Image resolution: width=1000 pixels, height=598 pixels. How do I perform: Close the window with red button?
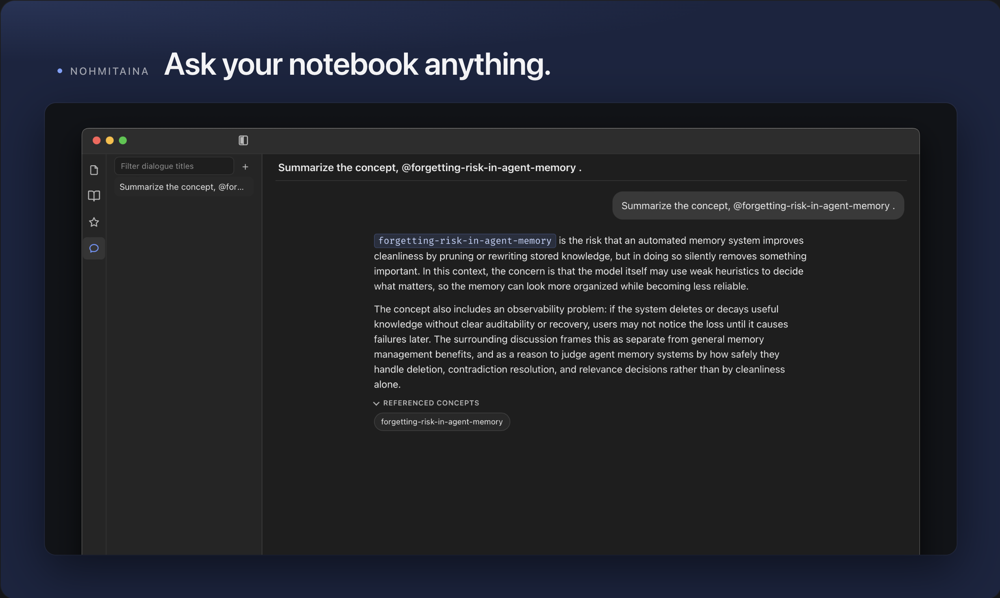point(96,140)
